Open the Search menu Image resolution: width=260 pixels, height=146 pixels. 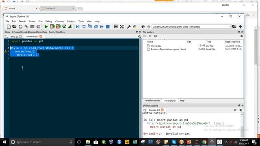tap(22, 21)
